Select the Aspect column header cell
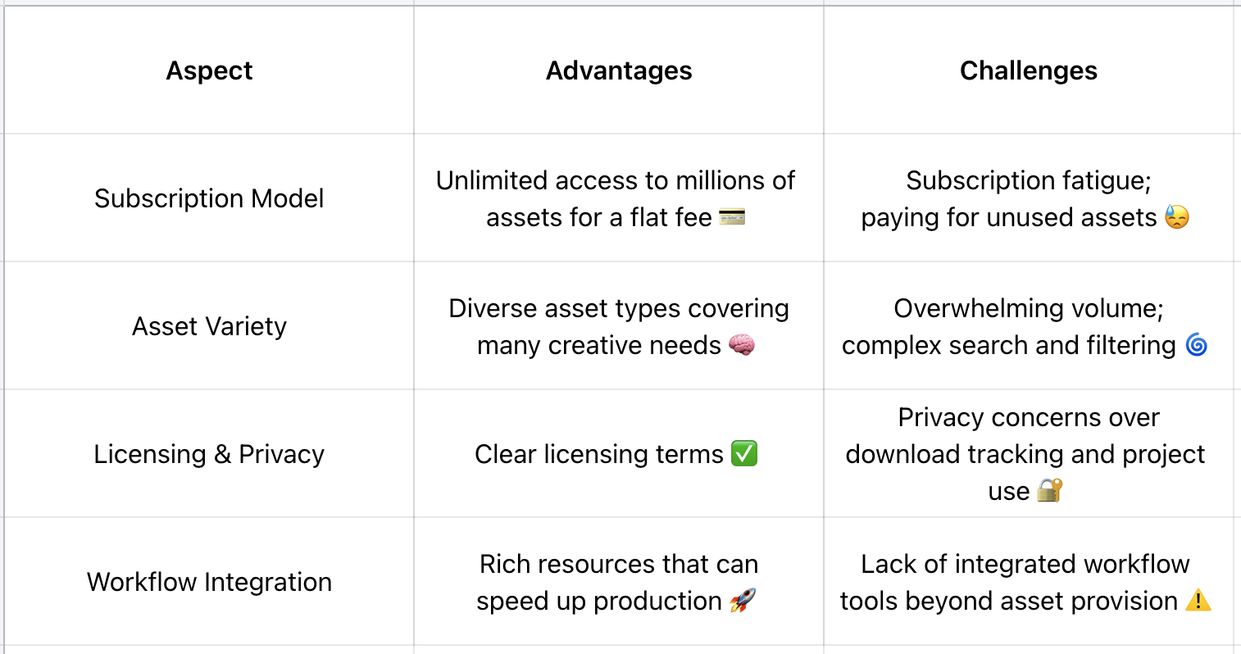This screenshot has width=1241, height=654. pyautogui.click(x=209, y=70)
